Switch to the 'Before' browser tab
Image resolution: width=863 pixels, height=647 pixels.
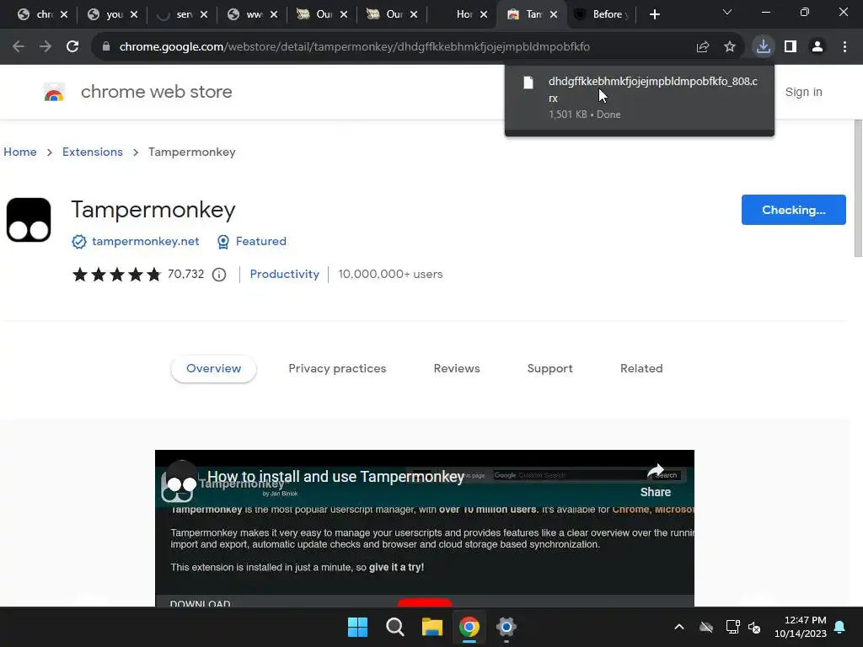602,14
